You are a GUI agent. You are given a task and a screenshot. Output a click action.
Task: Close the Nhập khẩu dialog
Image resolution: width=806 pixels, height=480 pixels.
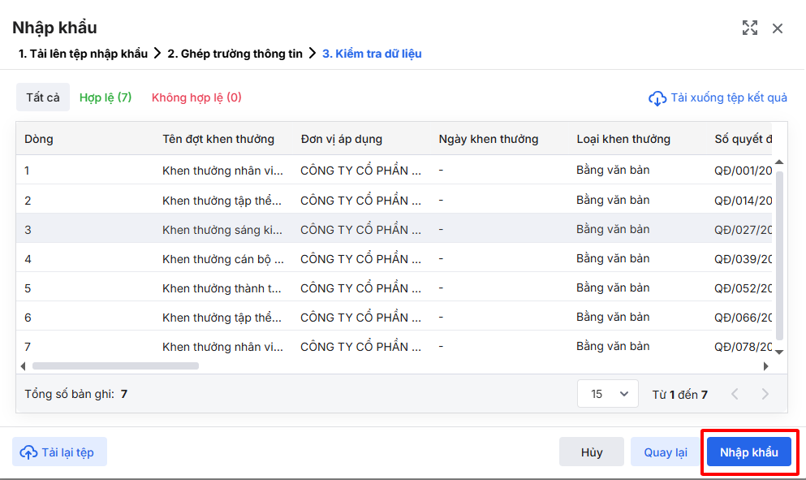778,28
